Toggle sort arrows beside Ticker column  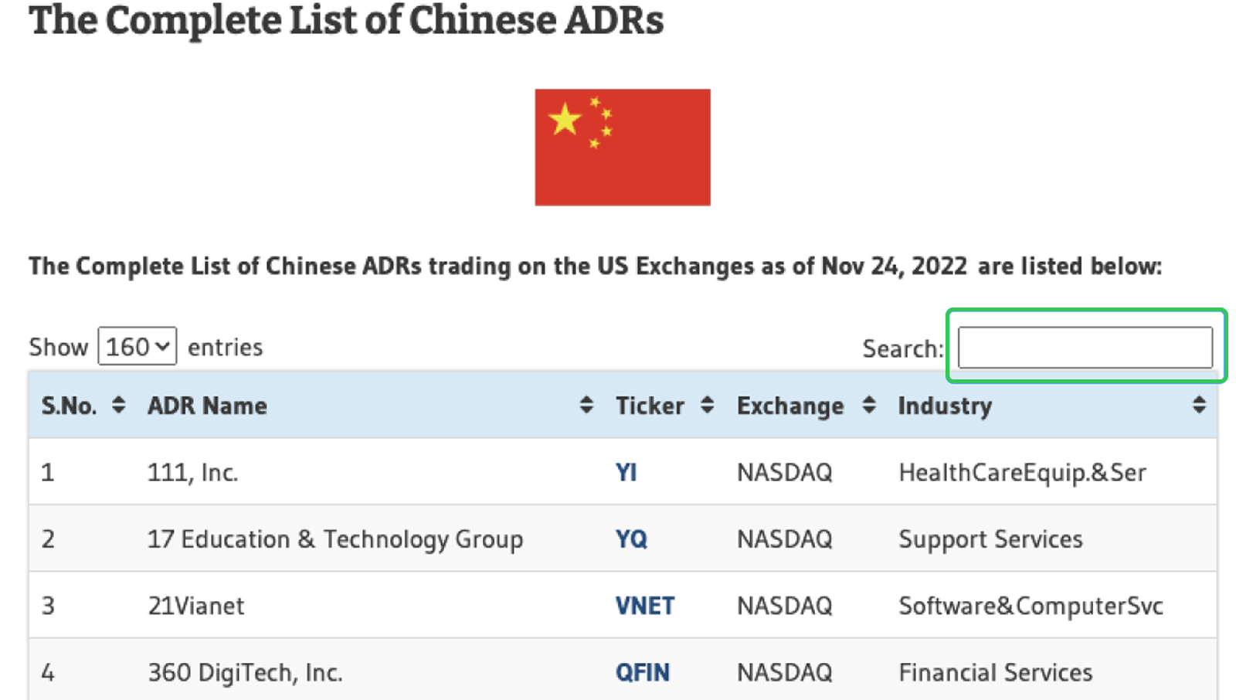coord(707,405)
